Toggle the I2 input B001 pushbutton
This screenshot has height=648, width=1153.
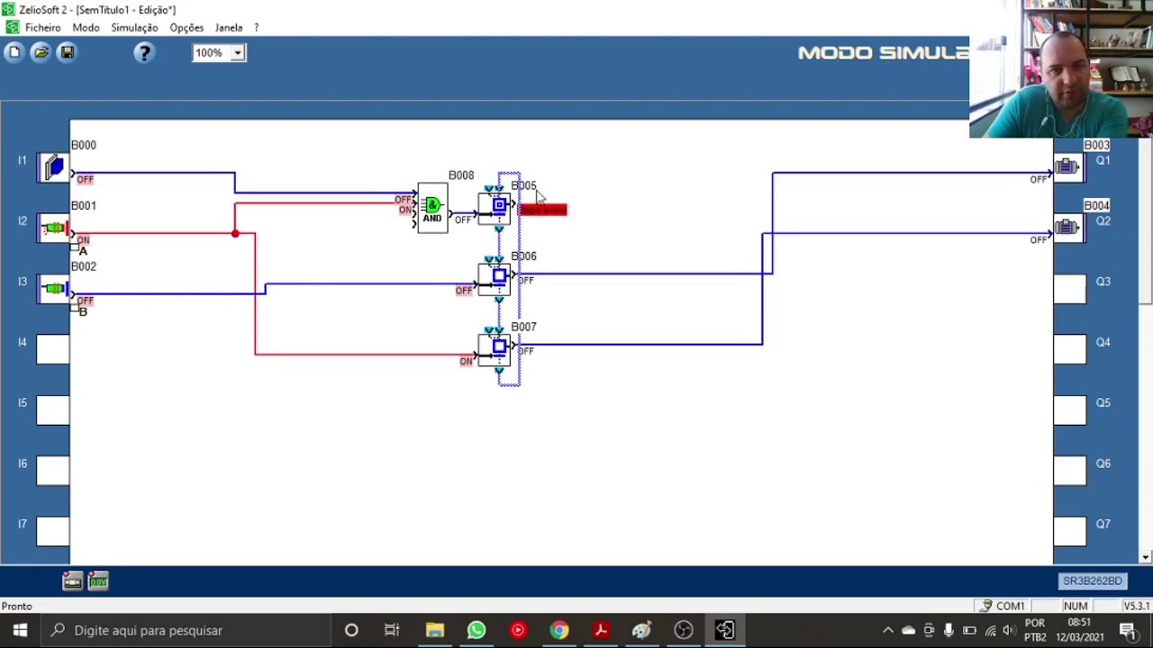53,228
